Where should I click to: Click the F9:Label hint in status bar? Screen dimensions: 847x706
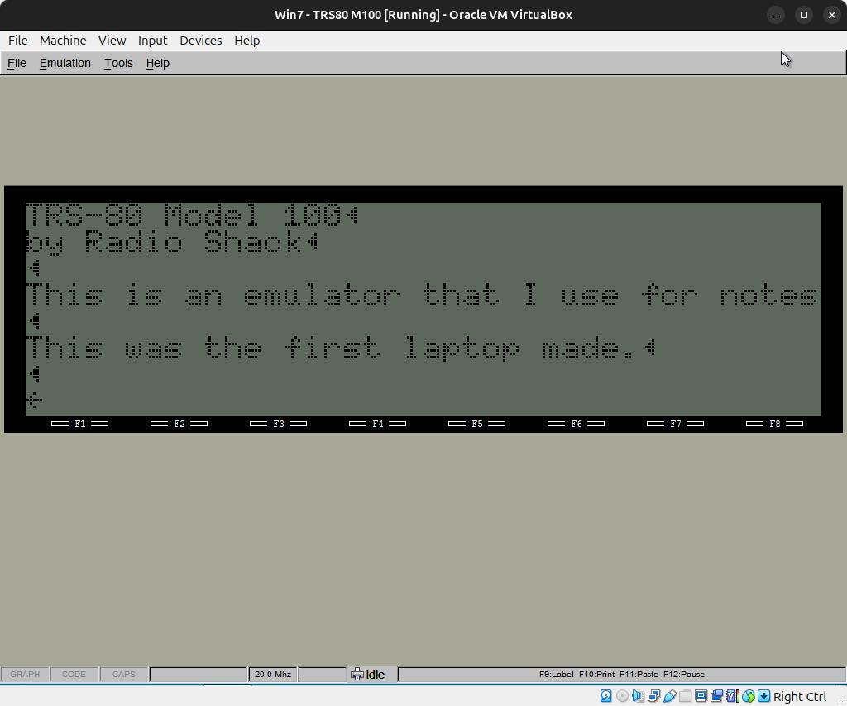(x=557, y=674)
